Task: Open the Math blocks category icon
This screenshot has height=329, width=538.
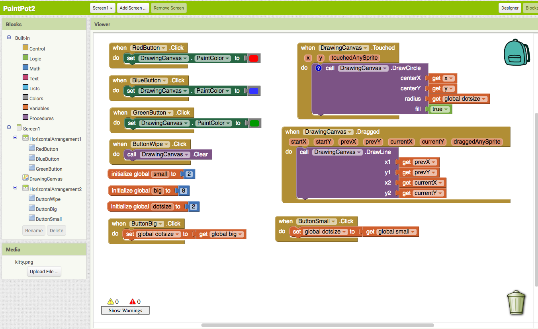Action: coord(25,68)
